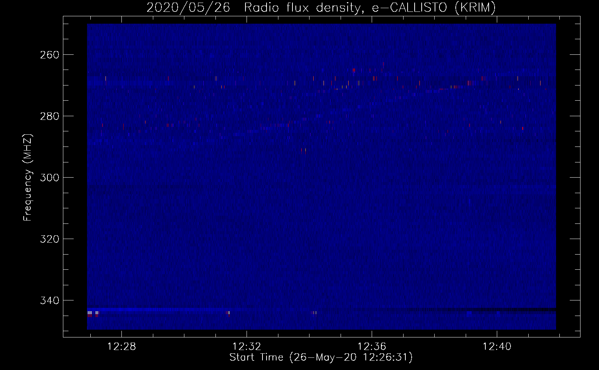Click the 12:40 time tick label

(497, 347)
